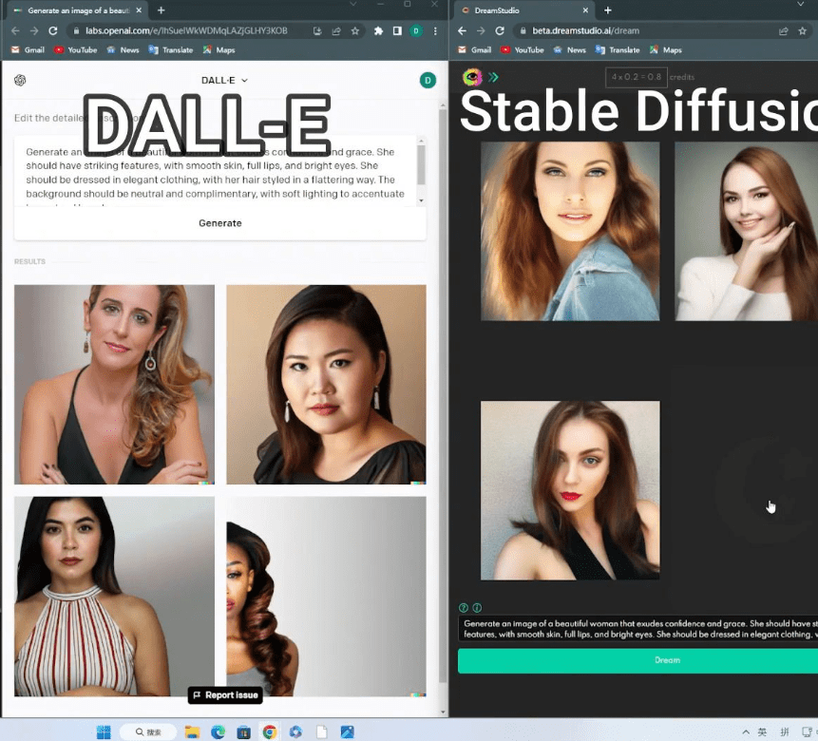Select the 'Generate an image of a beaut' browser tab
The height and width of the screenshot is (741, 818).
[x=78, y=10]
